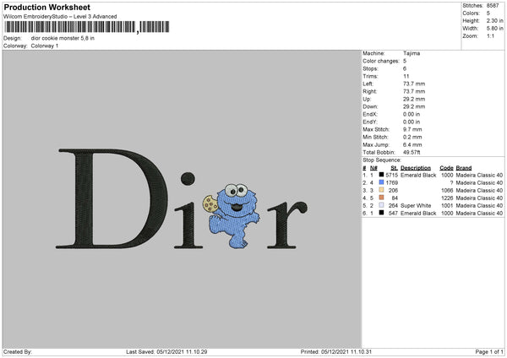Click the Height value 2.30 in

click(x=494, y=20)
